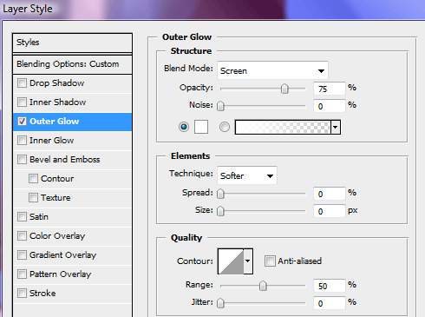The height and width of the screenshot is (317, 425).
Task: Select the Outer Glow style label
Action: [x=55, y=122]
